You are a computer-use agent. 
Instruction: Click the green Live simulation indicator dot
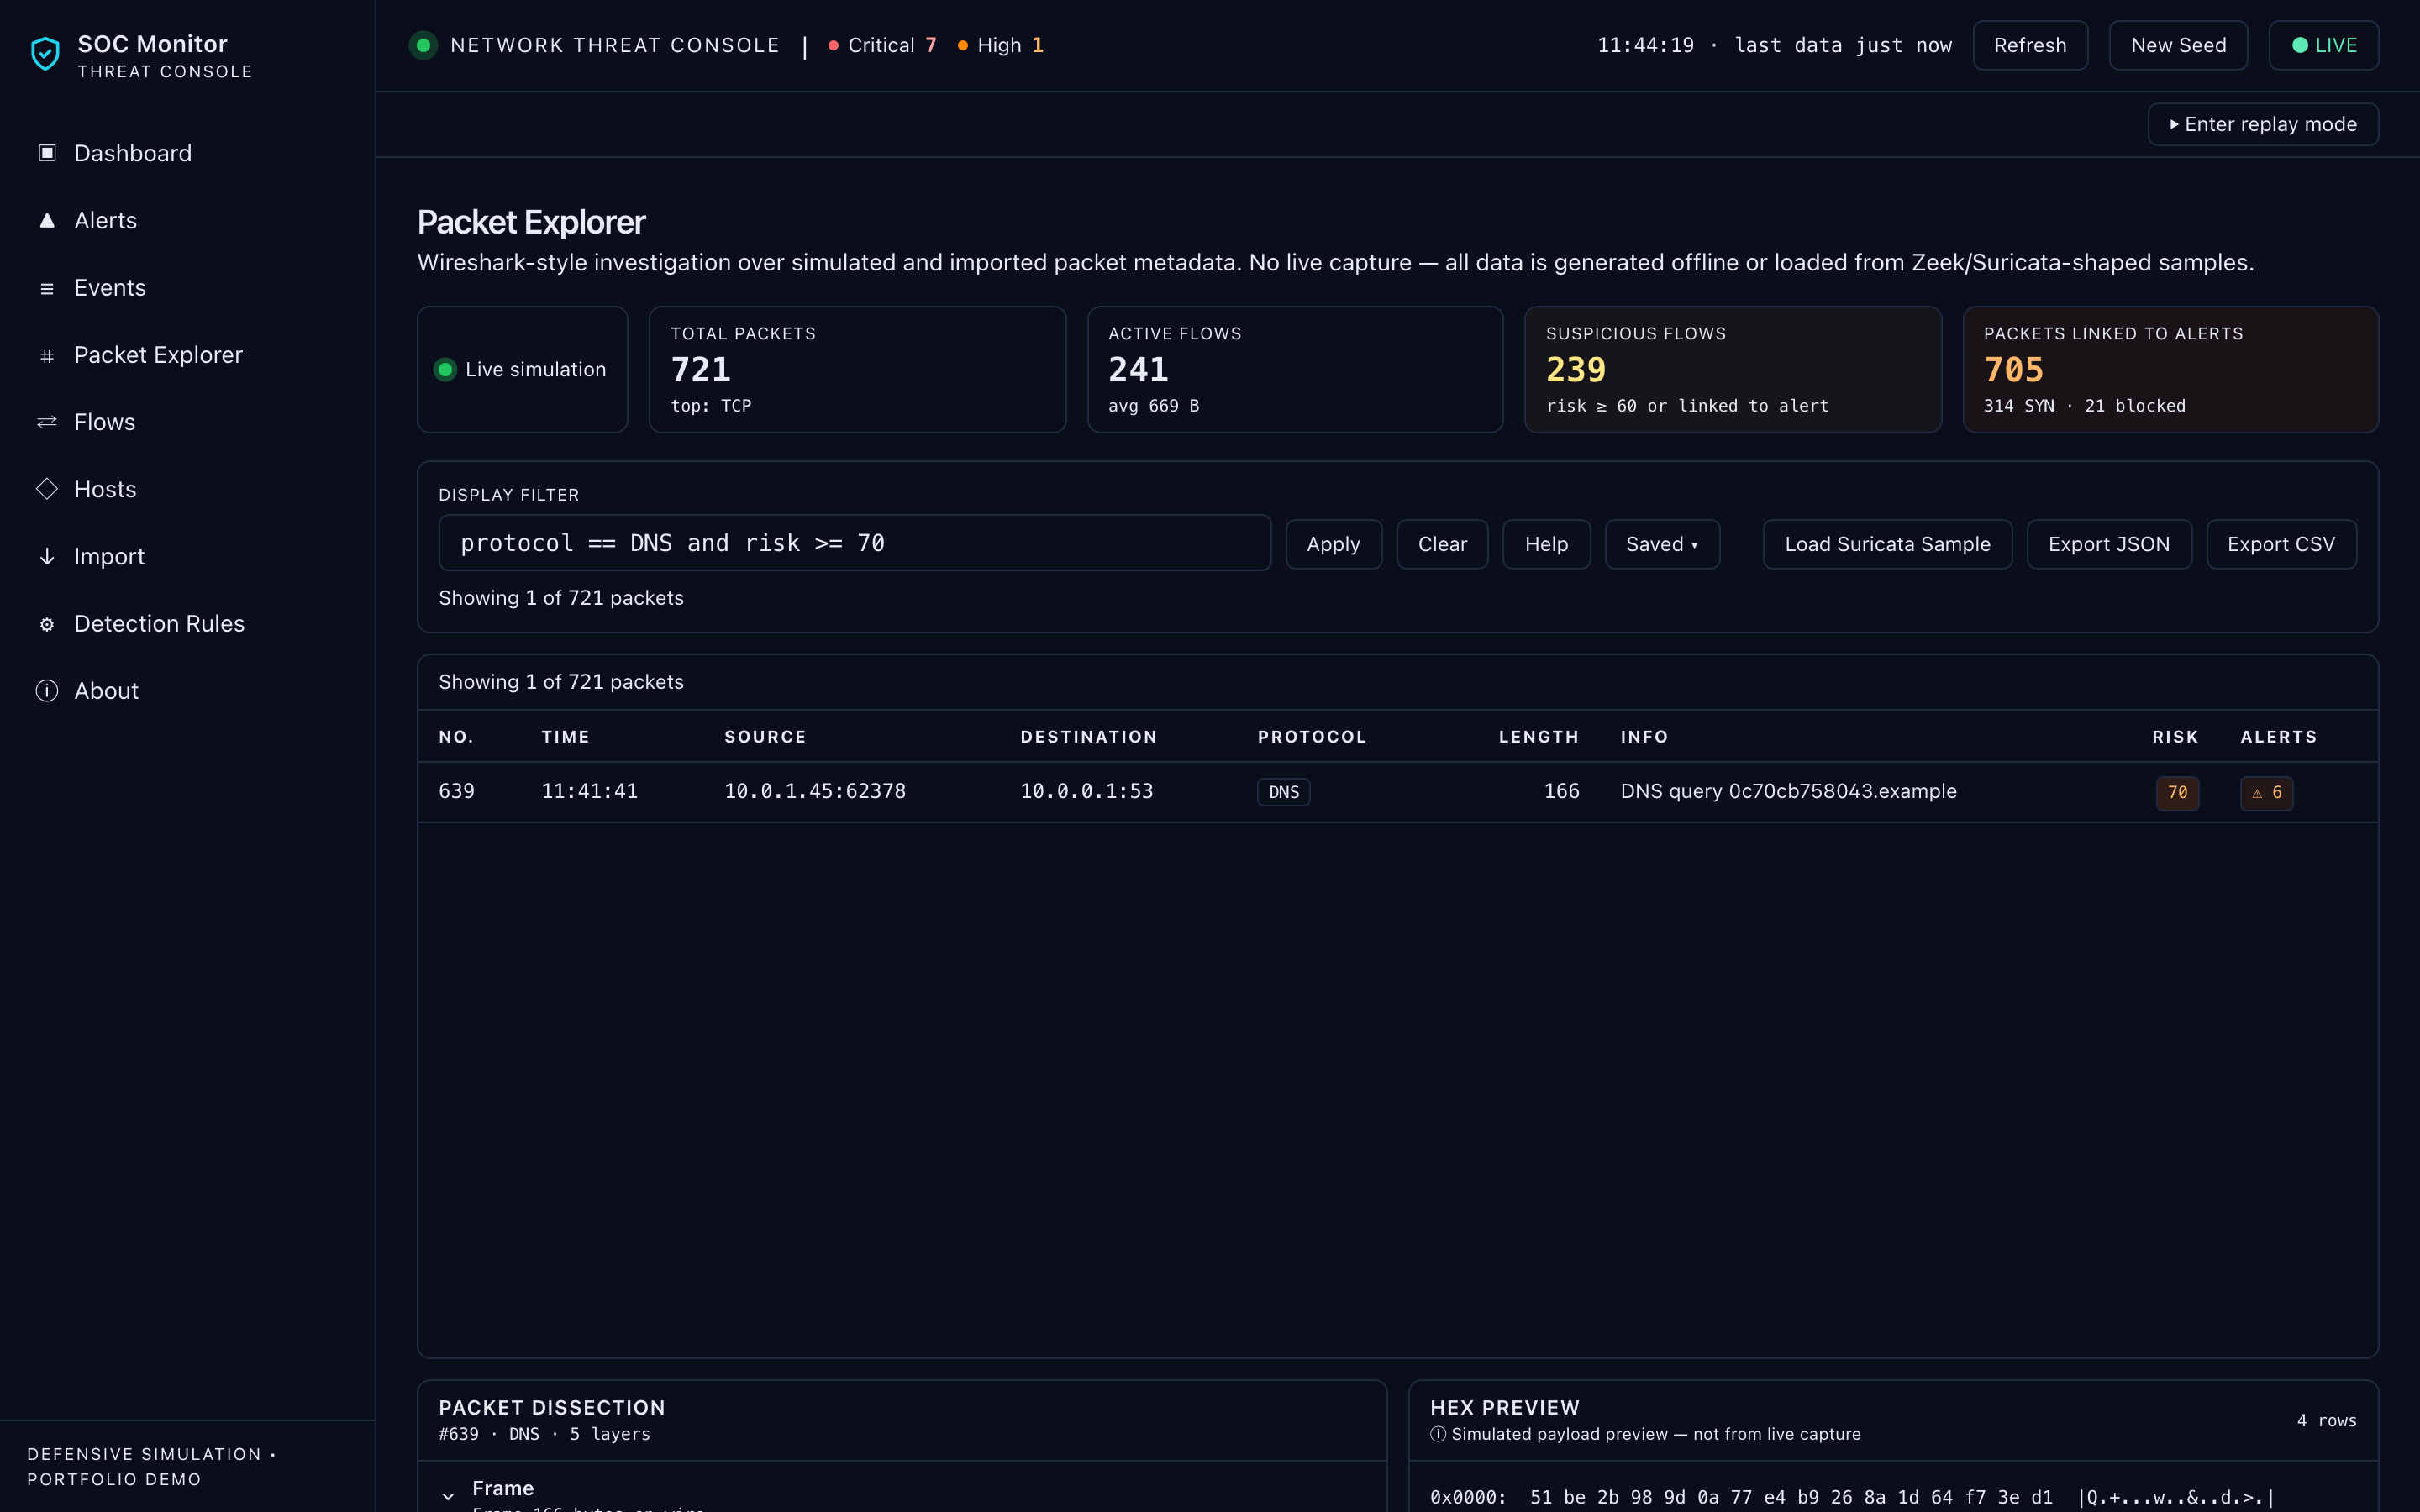point(446,369)
